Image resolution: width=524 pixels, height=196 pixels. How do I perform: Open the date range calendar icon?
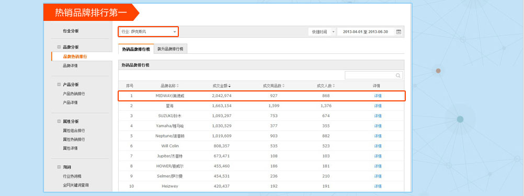(398, 32)
